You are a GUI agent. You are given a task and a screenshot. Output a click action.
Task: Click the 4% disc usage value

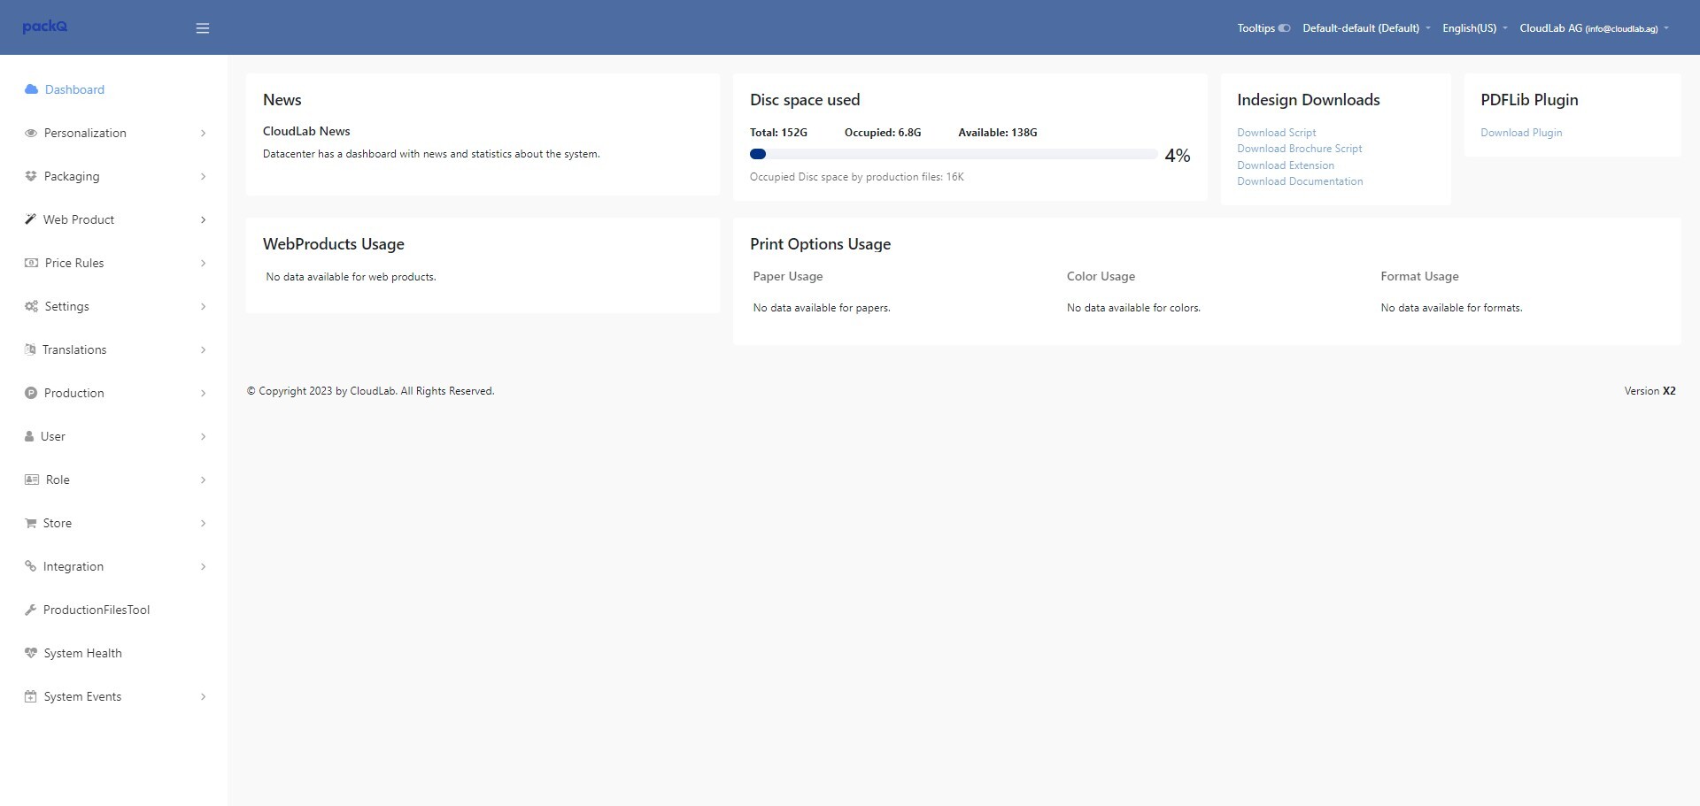tap(1178, 156)
